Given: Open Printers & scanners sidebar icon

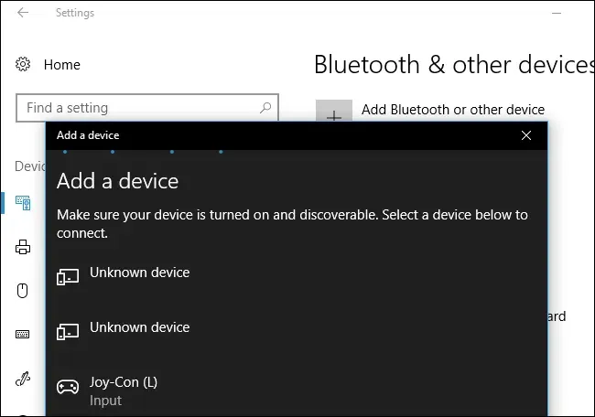Looking at the screenshot, I should [23, 247].
